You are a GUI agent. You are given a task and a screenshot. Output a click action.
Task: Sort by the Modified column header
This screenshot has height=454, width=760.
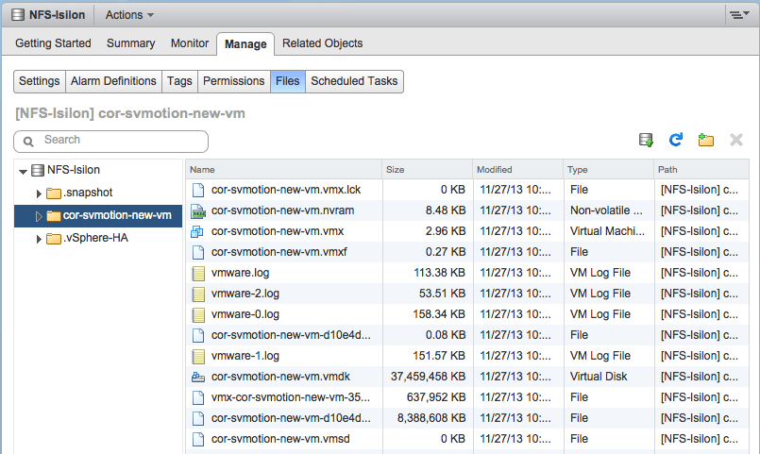coord(517,170)
